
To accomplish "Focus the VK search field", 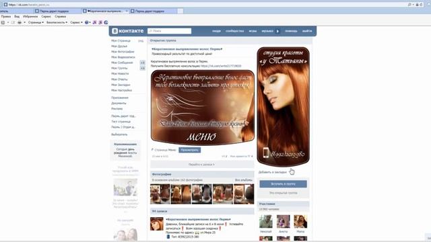I will click(x=169, y=31).
